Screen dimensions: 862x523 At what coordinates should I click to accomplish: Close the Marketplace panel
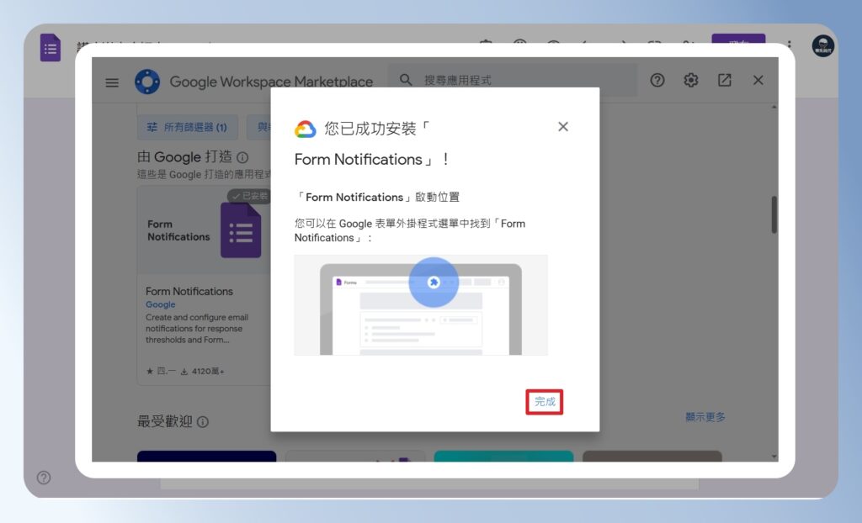(x=758, y=80)
